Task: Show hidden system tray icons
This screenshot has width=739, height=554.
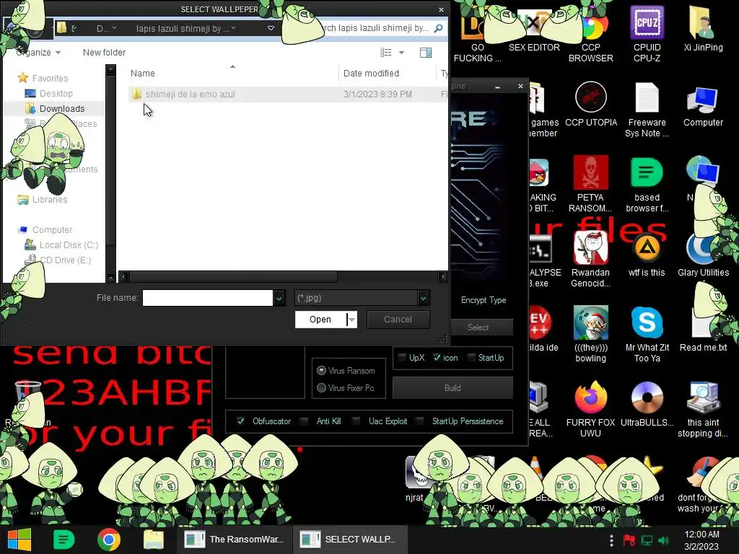Action: click(611, 540)
